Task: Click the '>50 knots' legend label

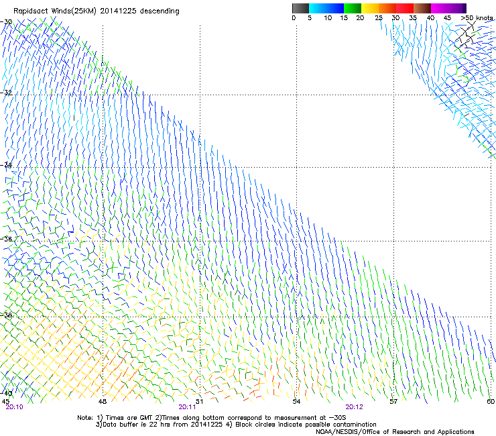Action: (477, 17)
